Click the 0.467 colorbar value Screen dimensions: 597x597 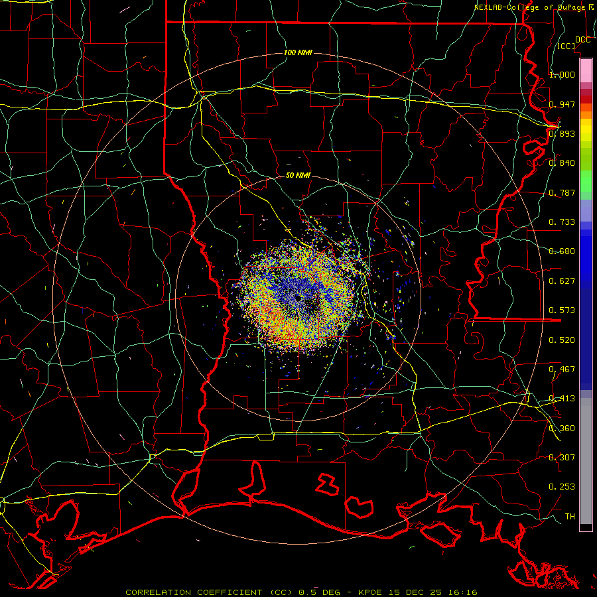pyautogui.click(x=562, y=369)
